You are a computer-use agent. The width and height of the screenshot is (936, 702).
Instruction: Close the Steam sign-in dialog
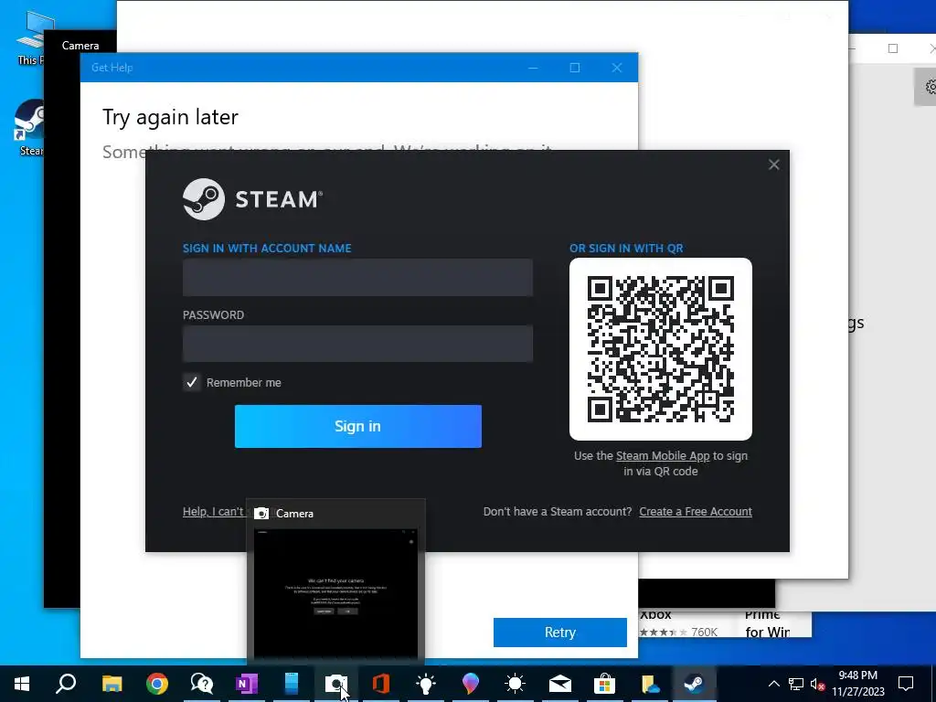pyautogui.click(x=773, y=165)
